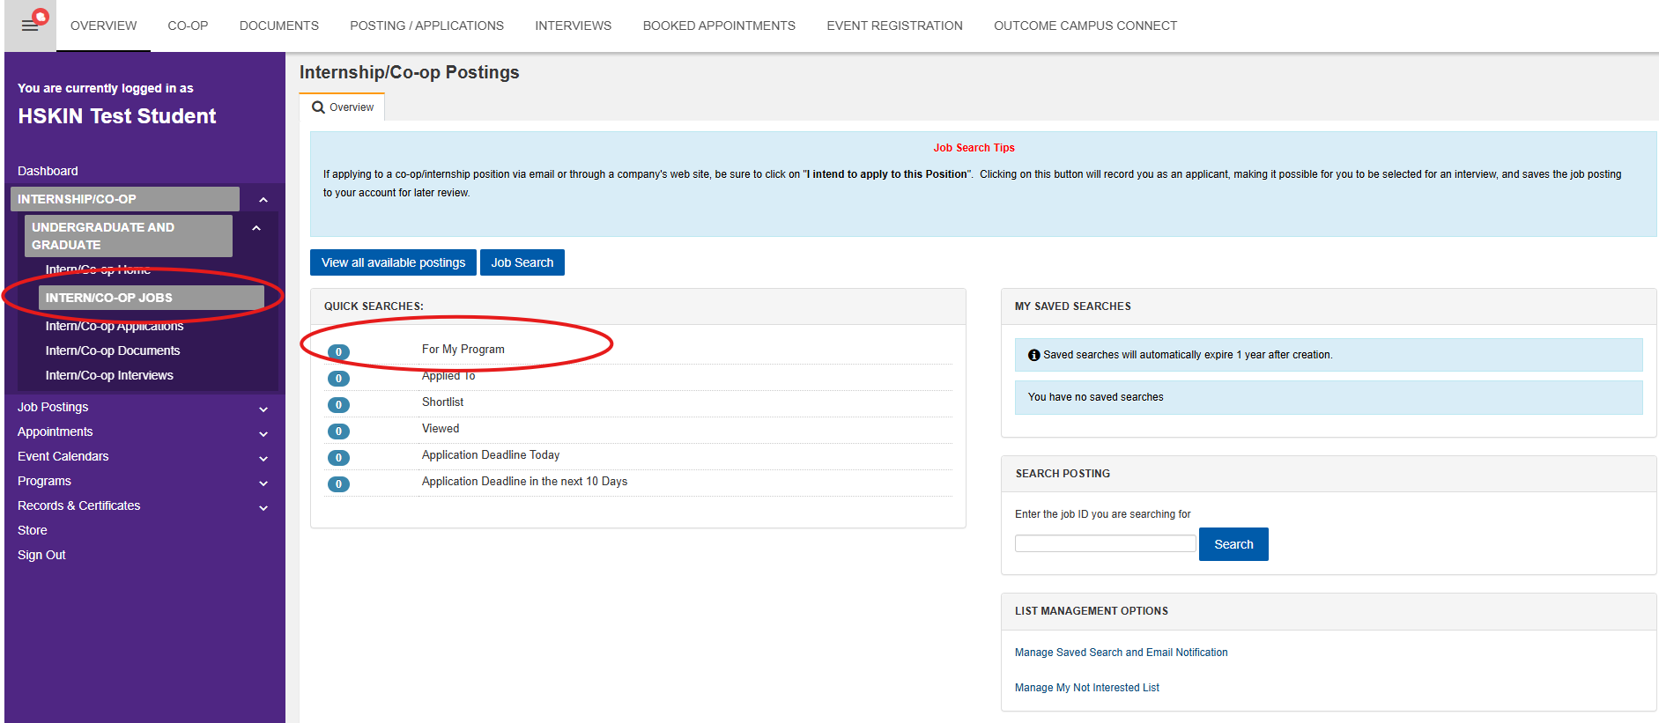This screenshot has height=723, width=1659.
Task: Expand the Event Calendars sidebar menu
Action: click(x=263, y=459)
